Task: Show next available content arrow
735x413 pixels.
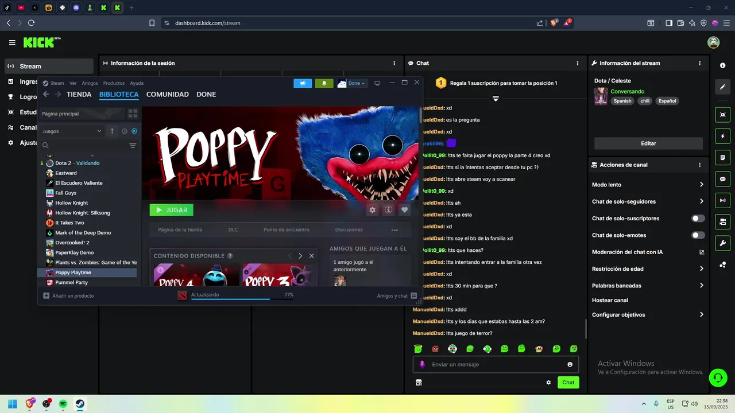Action: tap(300, 256)
